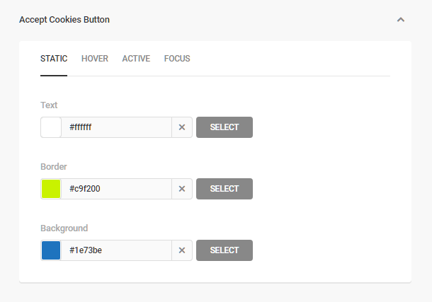The image size is (432, 302).
Task: Edit the Border color hex field #c9f200
Action: click(116, 189)
